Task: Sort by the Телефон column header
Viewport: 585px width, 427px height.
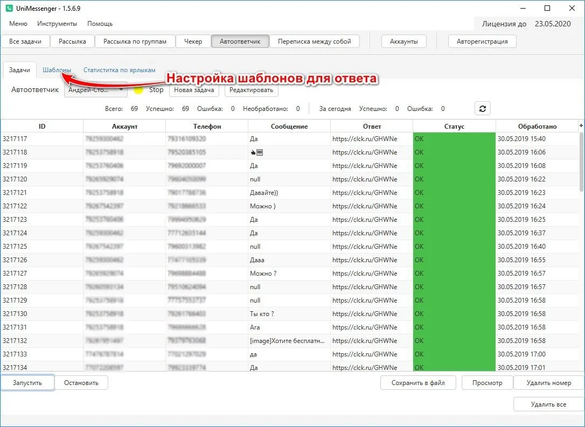Action: click(x=207, y=127)
